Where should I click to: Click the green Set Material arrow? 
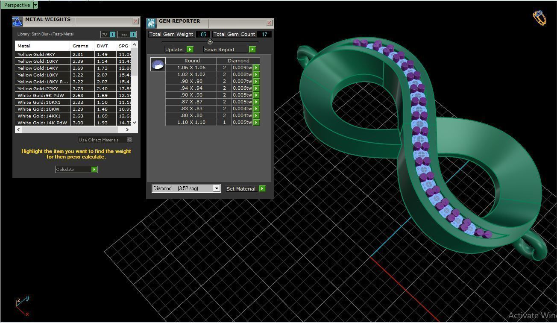[262, 189]
